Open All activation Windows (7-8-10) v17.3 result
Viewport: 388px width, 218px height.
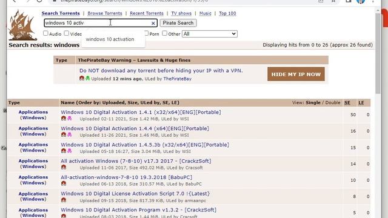[136, 161]
